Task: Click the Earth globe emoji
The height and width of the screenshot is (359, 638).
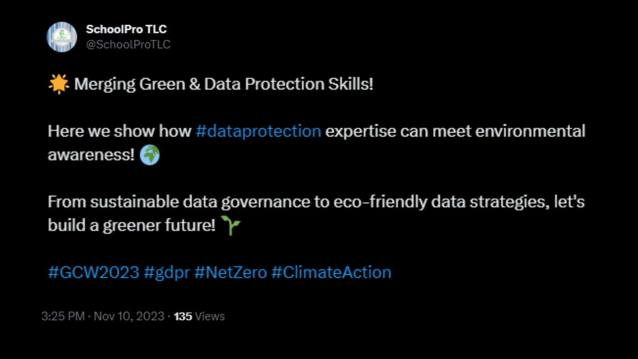Action: [150, 155]
